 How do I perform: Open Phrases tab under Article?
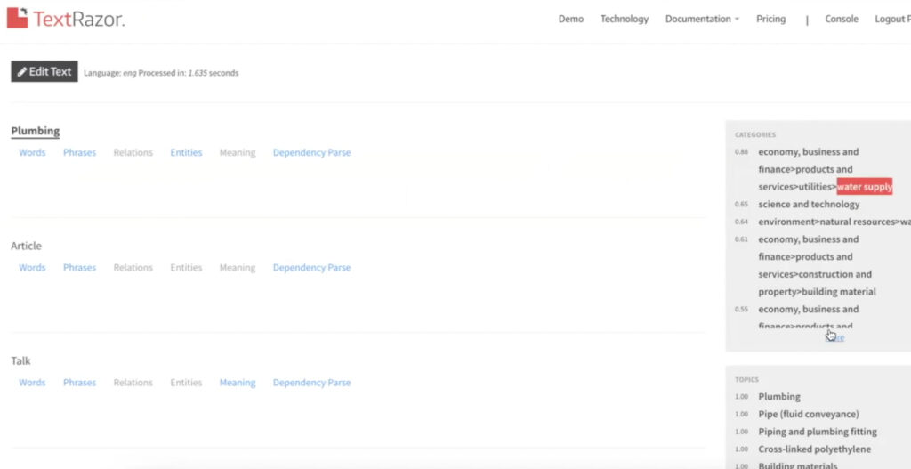79,267
